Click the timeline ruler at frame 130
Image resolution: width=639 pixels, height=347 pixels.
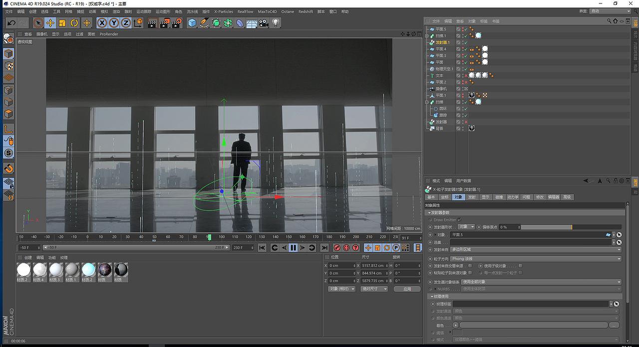coord(262,237)
